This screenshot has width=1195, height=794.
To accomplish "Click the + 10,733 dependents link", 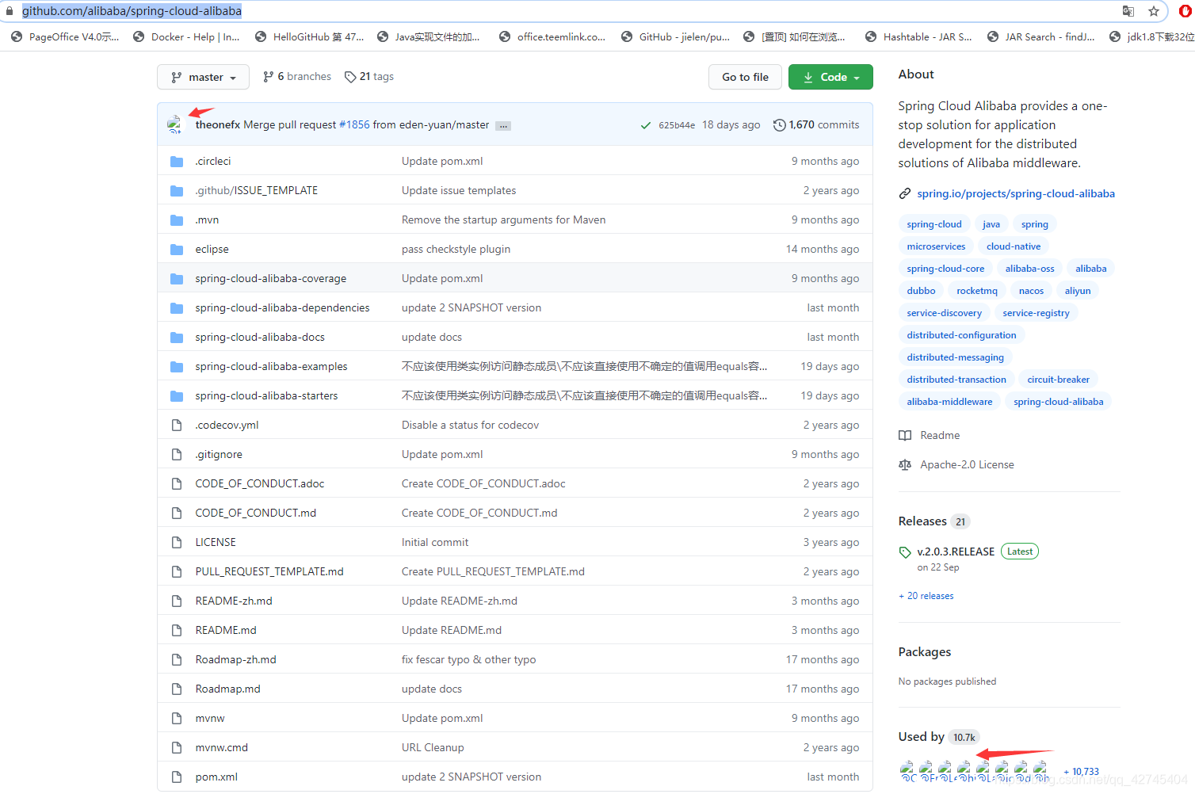I will point(1082,772).
